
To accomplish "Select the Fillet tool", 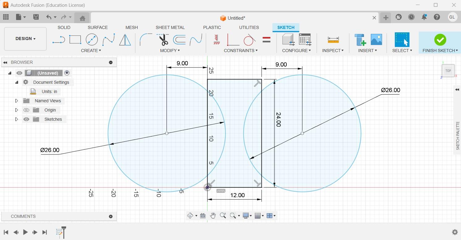I will [x=146, y=40].
